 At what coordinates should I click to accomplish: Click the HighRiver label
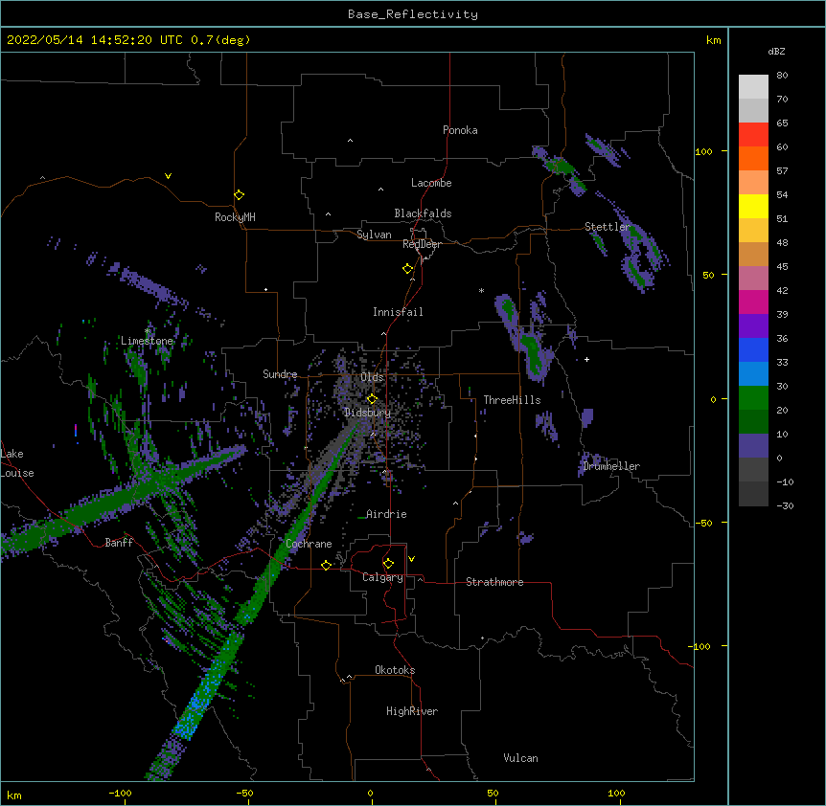[412, 711]
